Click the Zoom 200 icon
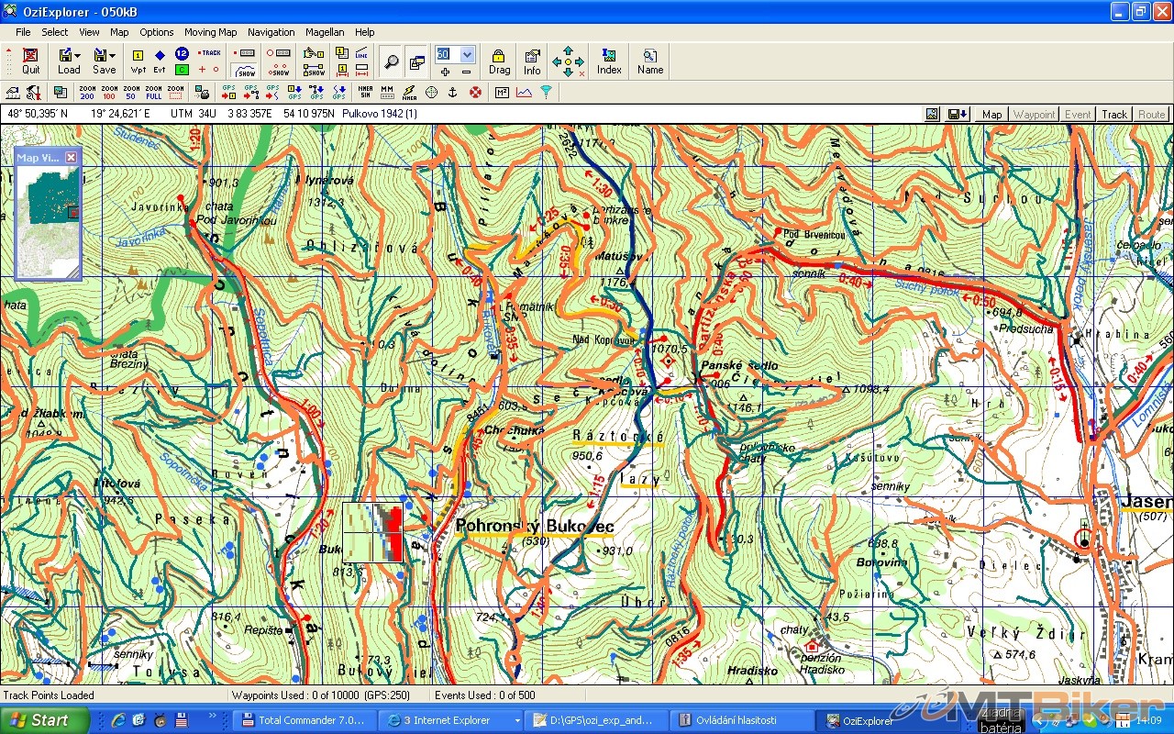The width and height of the screenshot is (1174, 734). (x=87, y=92)
